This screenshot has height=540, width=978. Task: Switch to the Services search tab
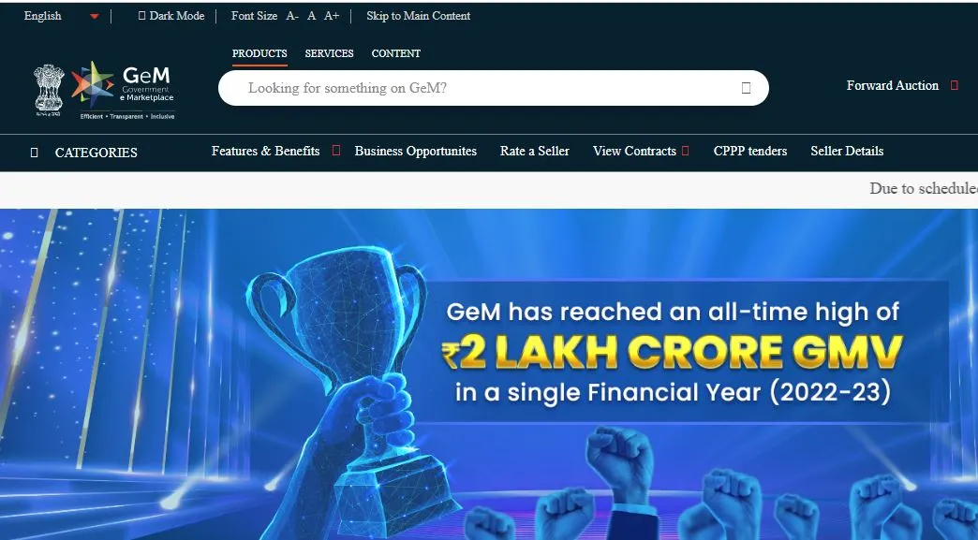coord(330,53)
